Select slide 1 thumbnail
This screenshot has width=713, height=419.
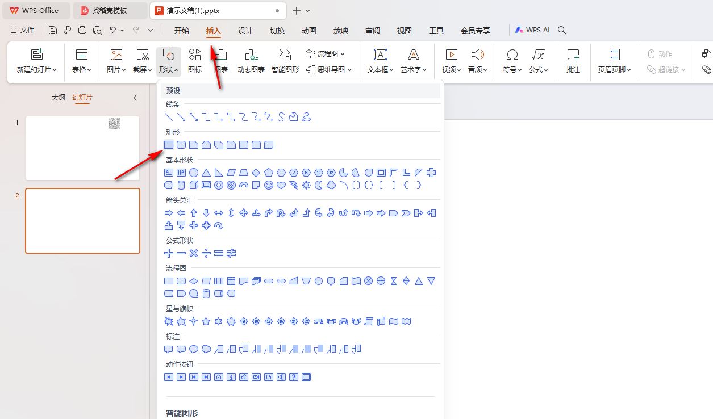coord(82,148)
